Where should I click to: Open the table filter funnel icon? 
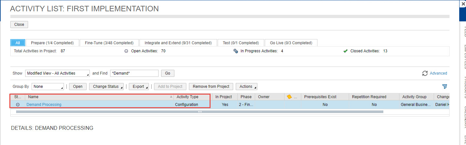point(445,87)
